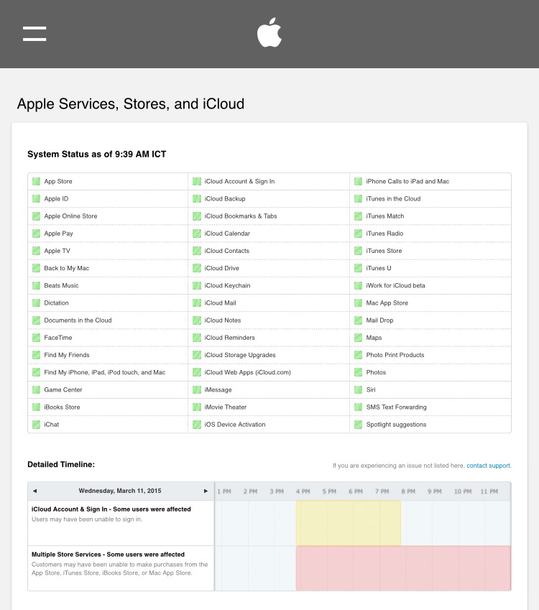Click the green status icon for iCloud Keychain
Image resolution: width=539 pixels, height=610 pixels.
(x=197, y=285)
